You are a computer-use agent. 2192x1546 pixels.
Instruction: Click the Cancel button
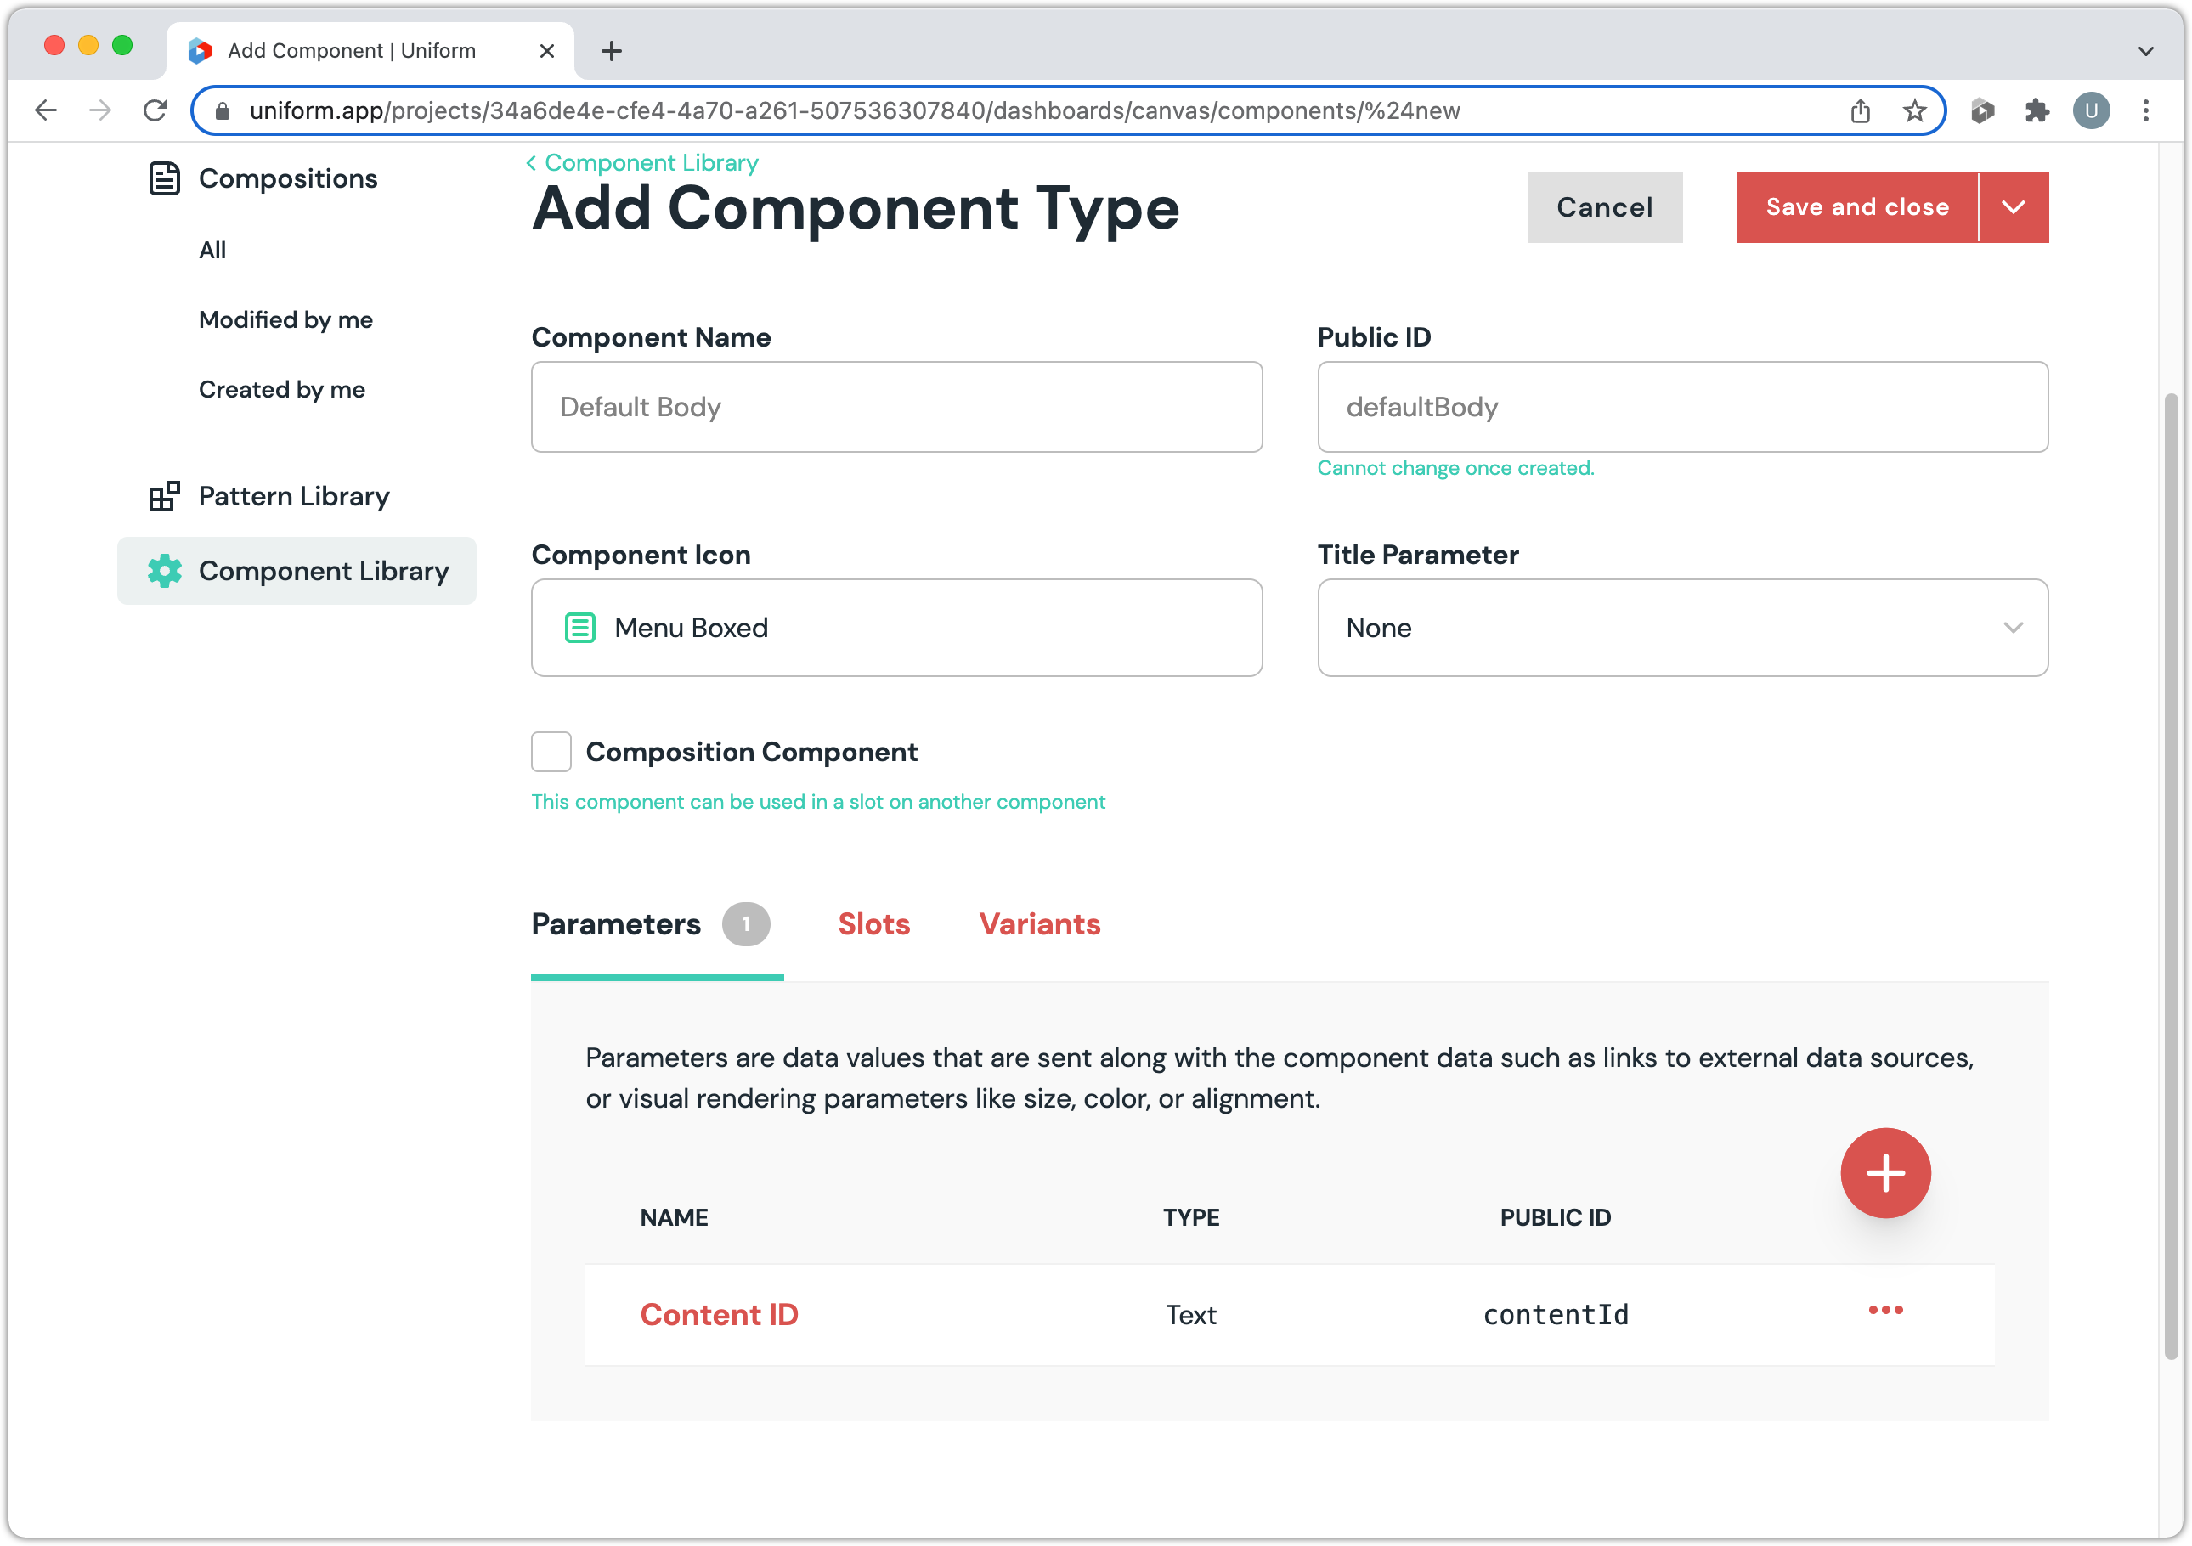click(1604, 207)
